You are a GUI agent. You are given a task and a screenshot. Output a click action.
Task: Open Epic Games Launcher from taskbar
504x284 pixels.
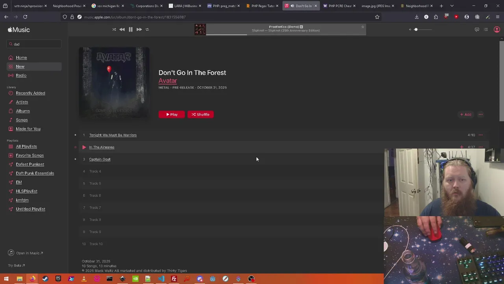(x=58, y=279)
